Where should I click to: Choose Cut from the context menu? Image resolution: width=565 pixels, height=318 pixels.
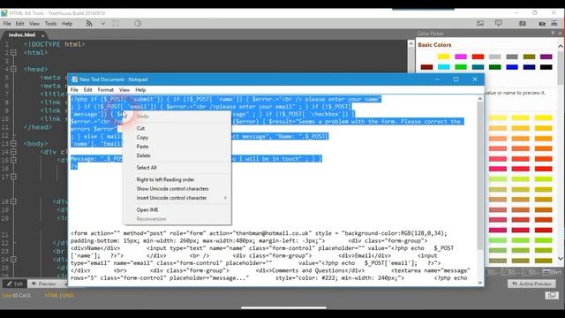pyautogui.click(x=140, y=128)
